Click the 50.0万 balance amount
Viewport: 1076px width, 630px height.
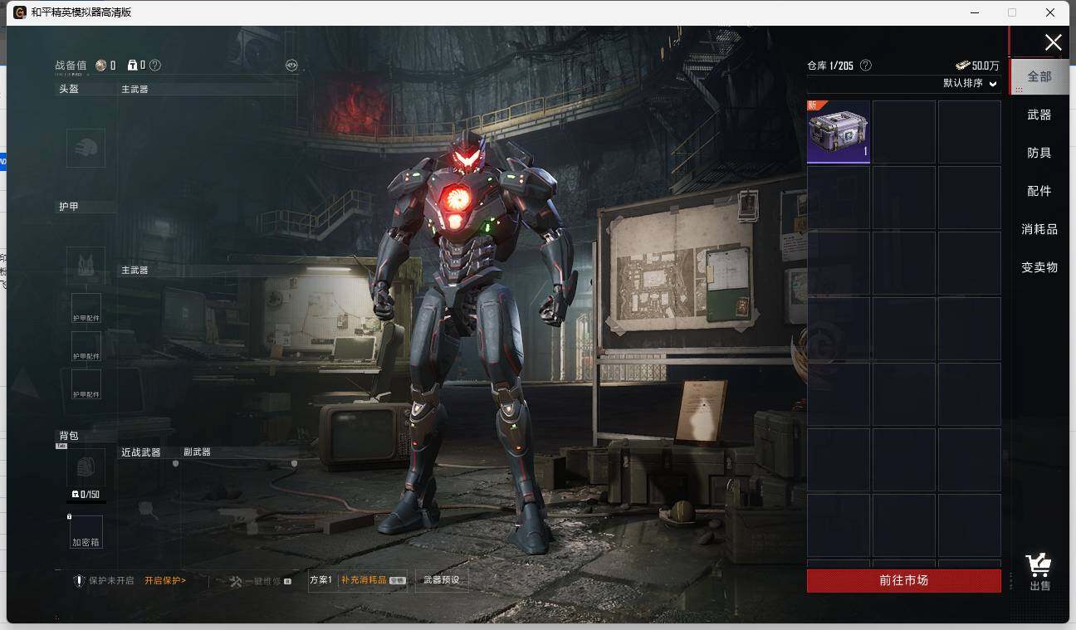tap(986, 66)
